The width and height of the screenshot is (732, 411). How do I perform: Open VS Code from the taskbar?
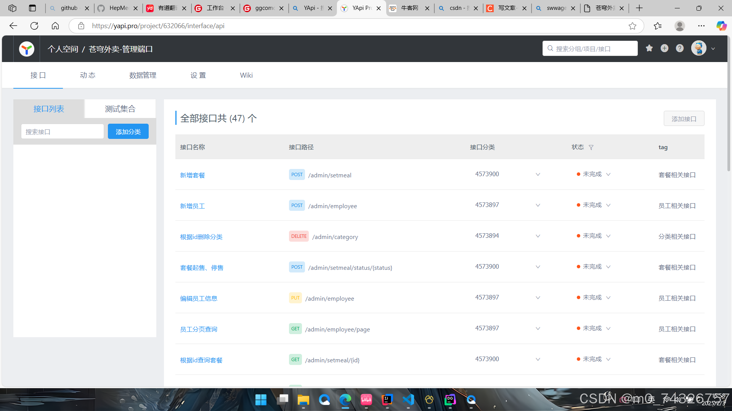click(x=408, y=400)
